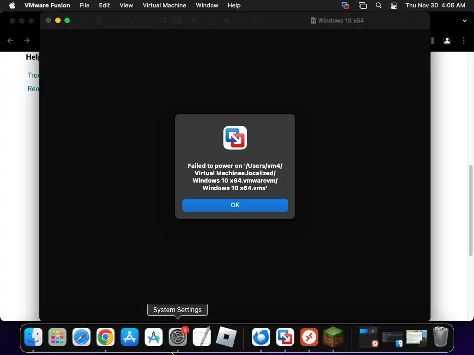The width and height of the screenshot is (474, 355).
Task: Click the Chrome page vertical scrollbar
Action: (x=471, y=210)
